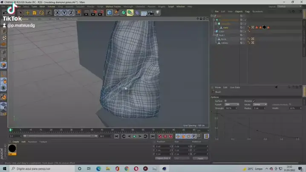
Task: Select the Move tool in top toolbar
Action: pos(28,13)
